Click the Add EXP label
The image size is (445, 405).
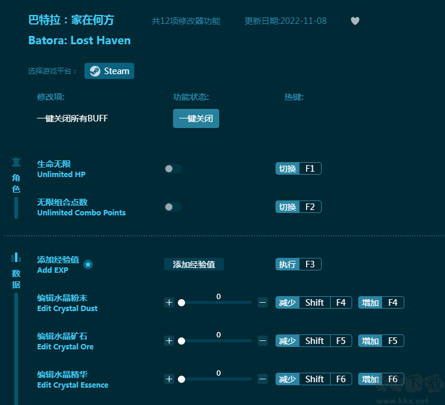53,270
